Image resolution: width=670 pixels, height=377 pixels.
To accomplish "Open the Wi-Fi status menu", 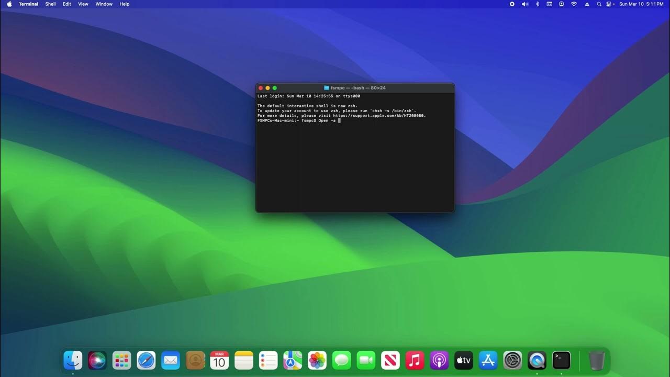I will 574,4.
